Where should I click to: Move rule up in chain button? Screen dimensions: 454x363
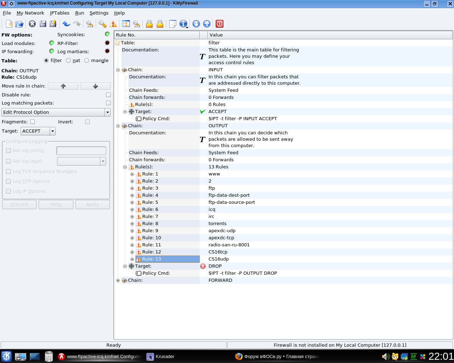(63, 86)
